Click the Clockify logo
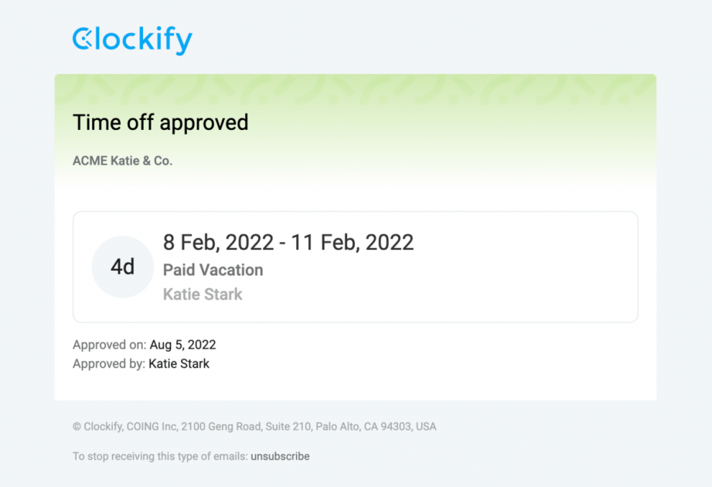The image size is (712, 487). pyautogui.click(x=132, y=39)
